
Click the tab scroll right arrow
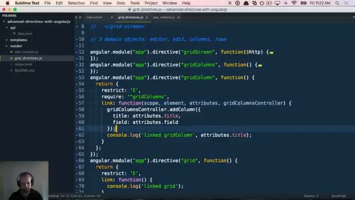80,17
